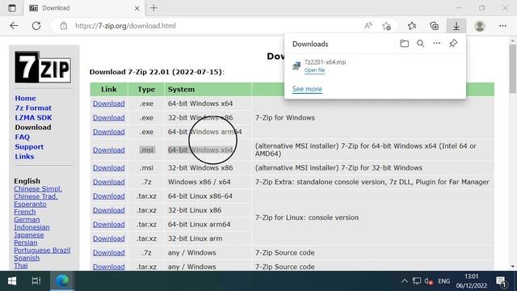The image size is (517, 291).
Task: View site information via the lock icon
Action: click(64, 26)
